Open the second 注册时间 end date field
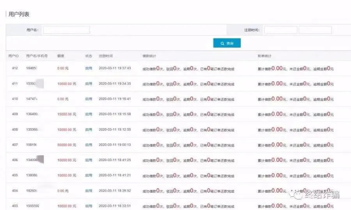Viewport: 351px width, 210px height. [315, 30]
